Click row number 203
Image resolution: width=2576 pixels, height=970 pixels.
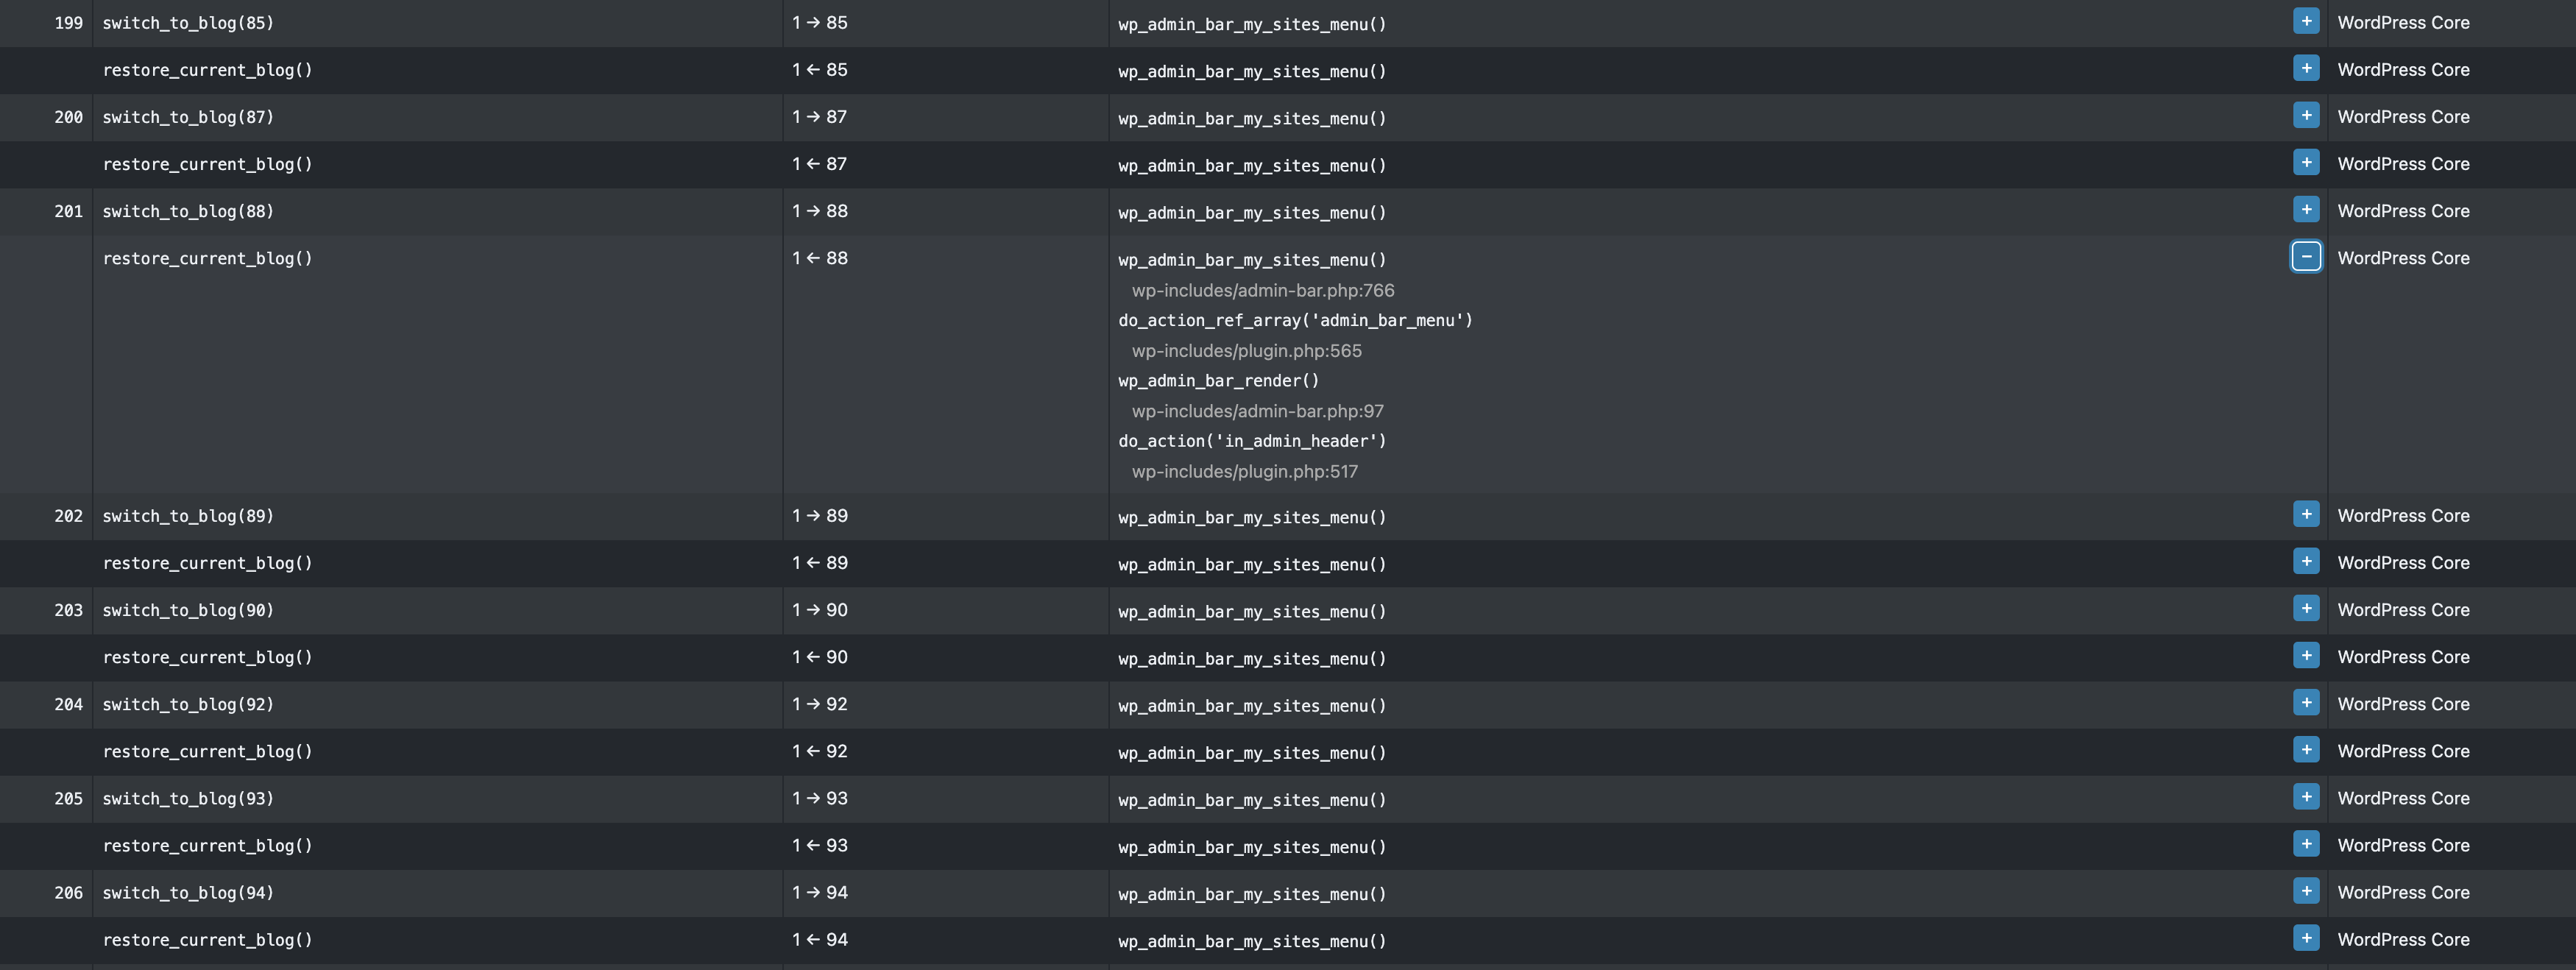[x=69, y=610]
